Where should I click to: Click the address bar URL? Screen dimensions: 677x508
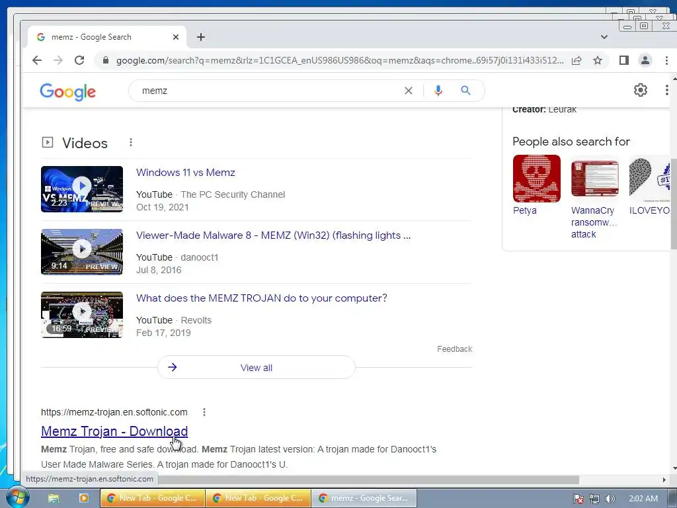(339, 60)
